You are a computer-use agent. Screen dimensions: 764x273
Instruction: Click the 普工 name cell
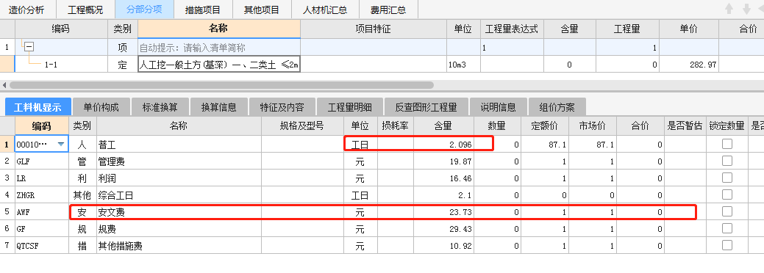[x=179, y=145]
